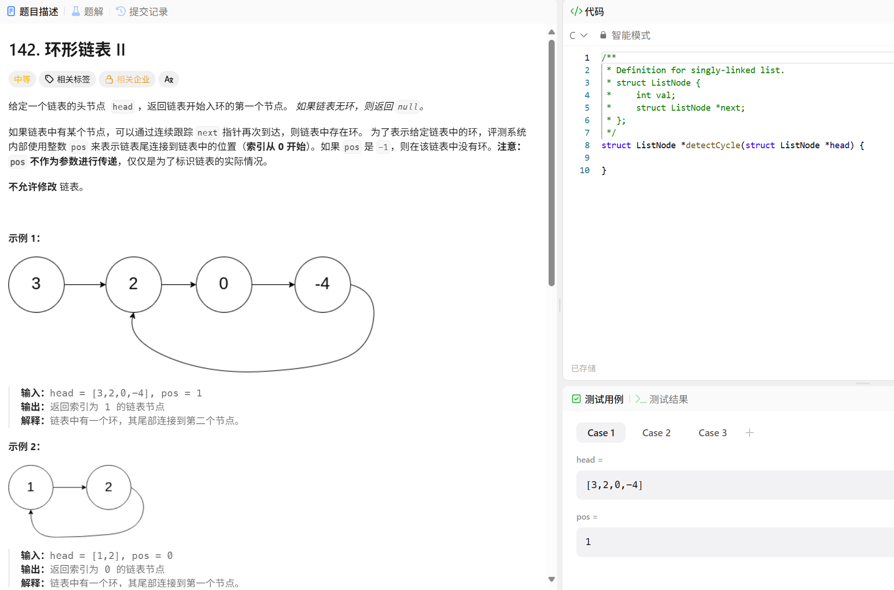Viewport: 894px width, 590px height.
Task: Click the inline code 'head' in description
Action: click(x=123, y=107)
